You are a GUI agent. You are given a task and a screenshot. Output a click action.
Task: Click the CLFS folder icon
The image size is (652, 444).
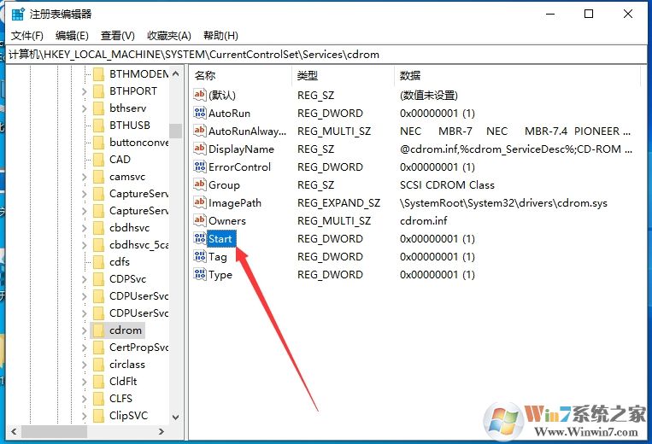point(98,398)
